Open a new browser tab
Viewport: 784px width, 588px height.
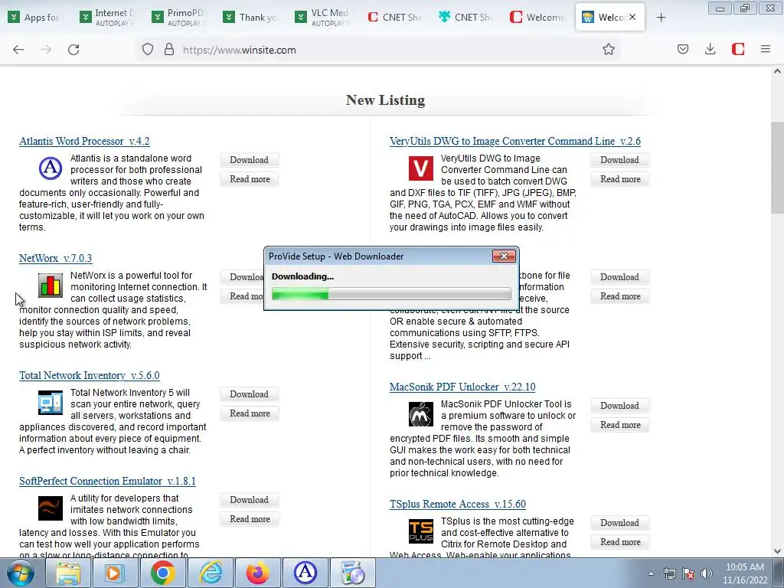661,18
